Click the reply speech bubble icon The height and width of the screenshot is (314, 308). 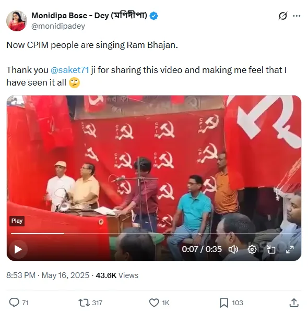[x=14, y=303]
